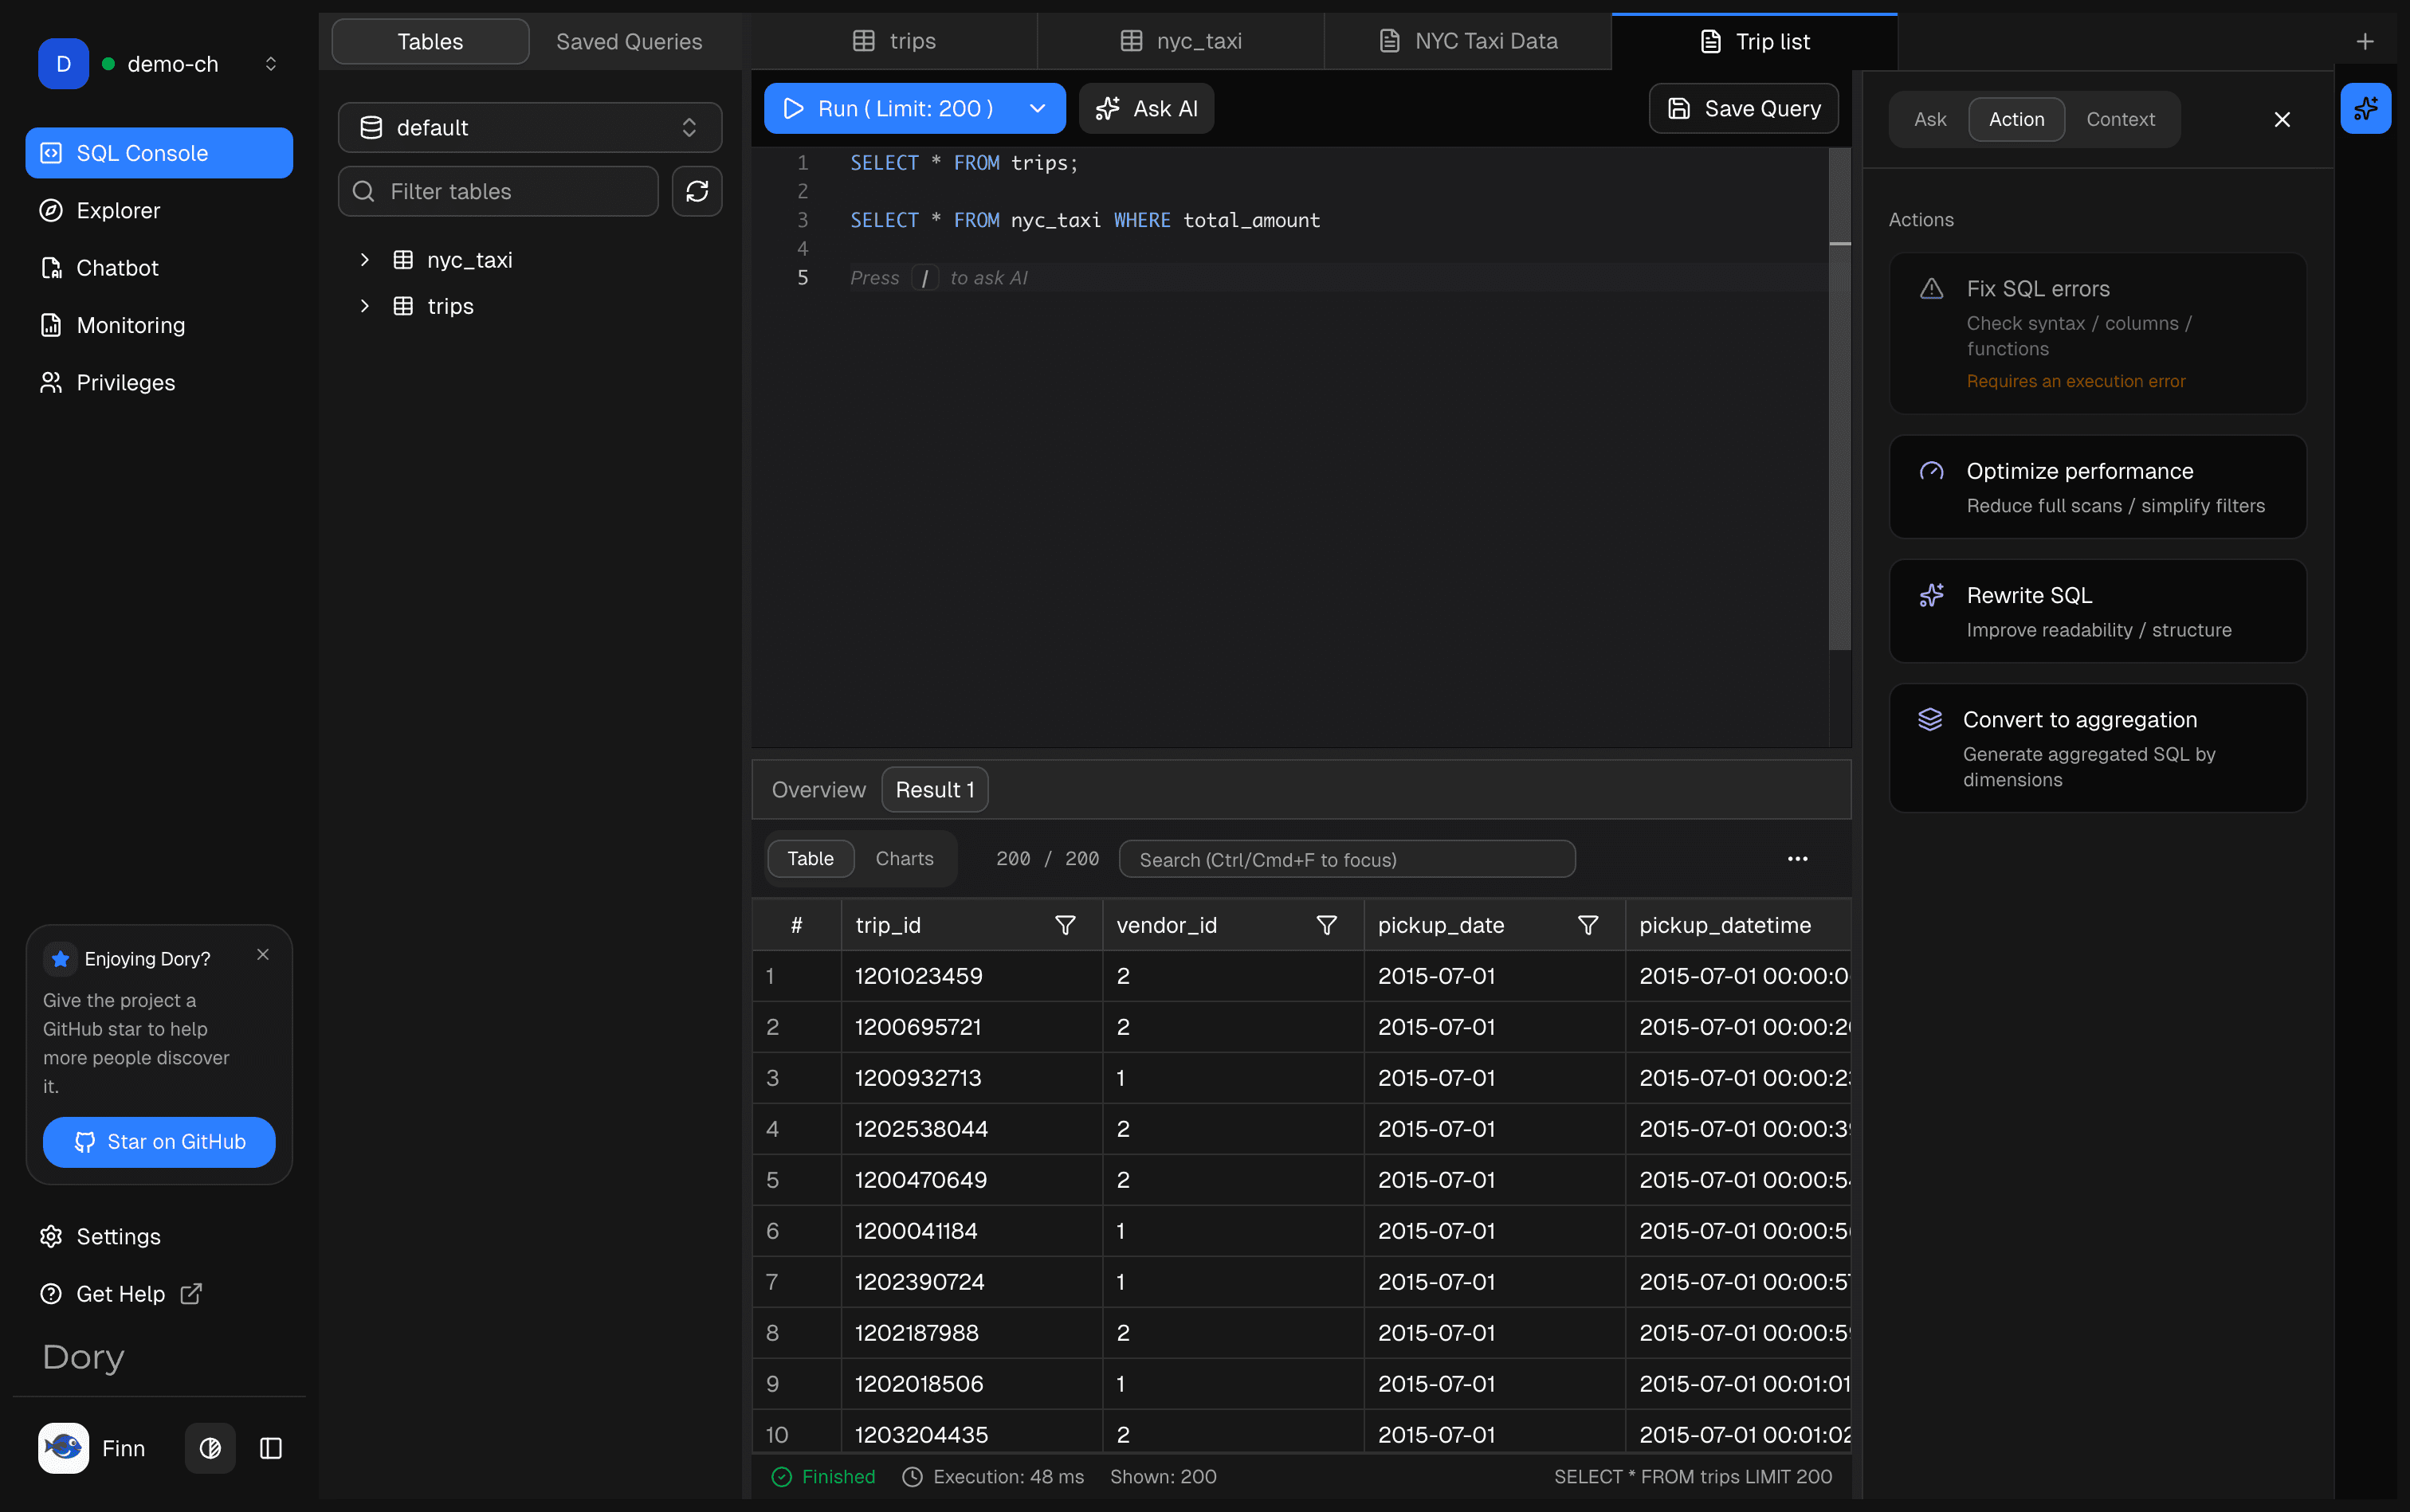Click the Execution time clock icon
The height and width of the screenshot is (1512, 2410).
pos(912,1476)
